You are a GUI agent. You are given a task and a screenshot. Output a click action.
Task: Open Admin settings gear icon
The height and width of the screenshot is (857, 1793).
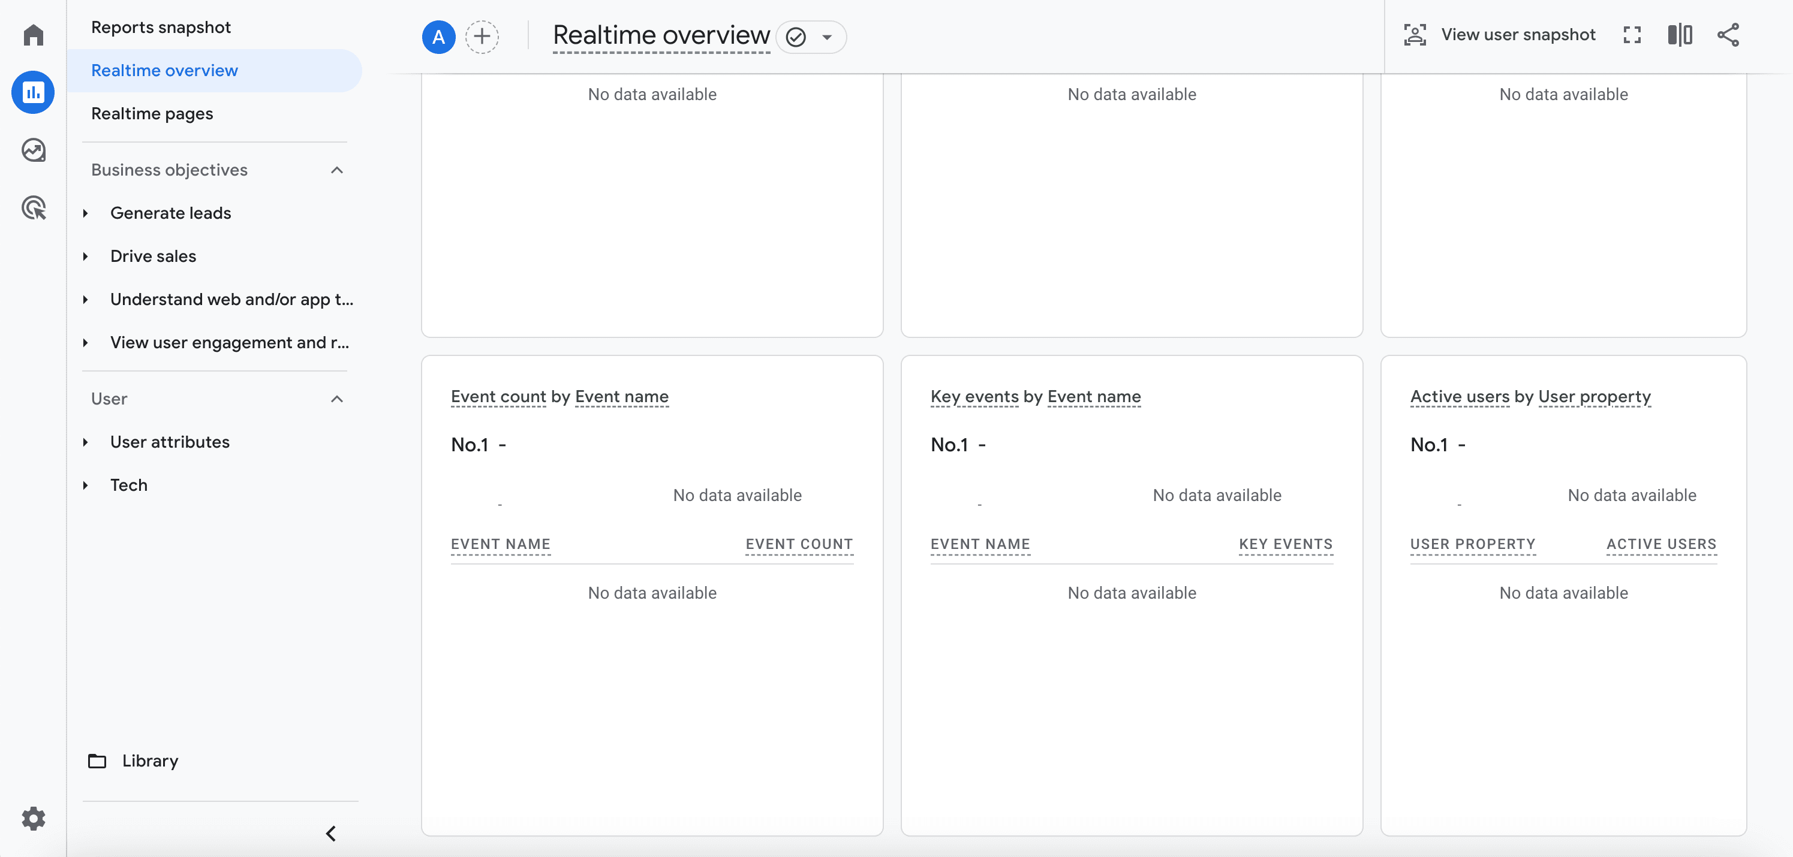(x=34, y=818)
